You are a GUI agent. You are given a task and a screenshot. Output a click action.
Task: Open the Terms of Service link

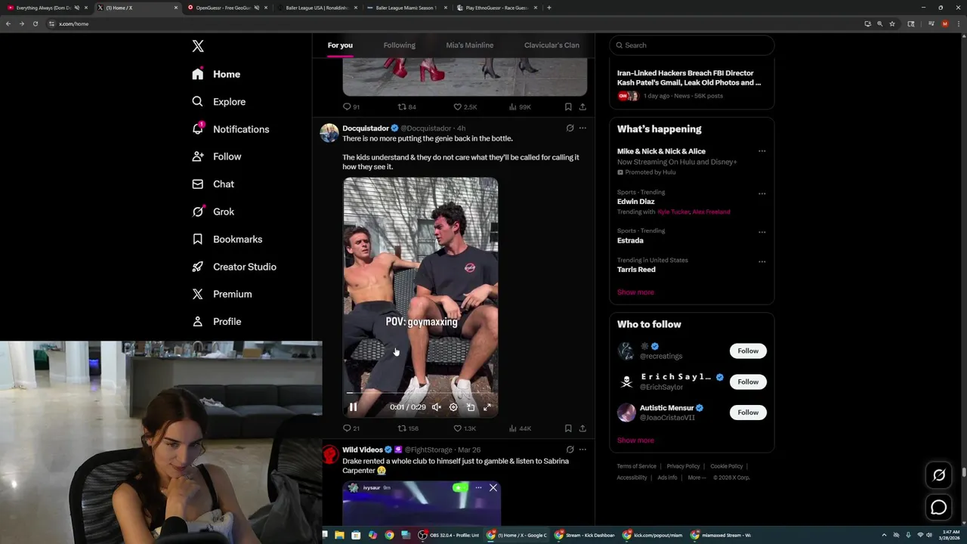pos(637,466)
